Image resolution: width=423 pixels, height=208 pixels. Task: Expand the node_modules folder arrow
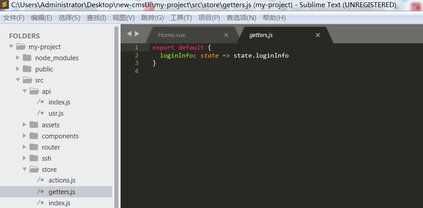[x=17, y=58]
